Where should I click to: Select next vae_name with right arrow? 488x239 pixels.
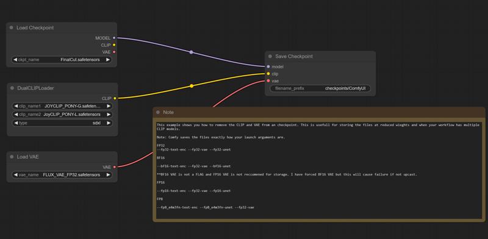click(108, 175)
